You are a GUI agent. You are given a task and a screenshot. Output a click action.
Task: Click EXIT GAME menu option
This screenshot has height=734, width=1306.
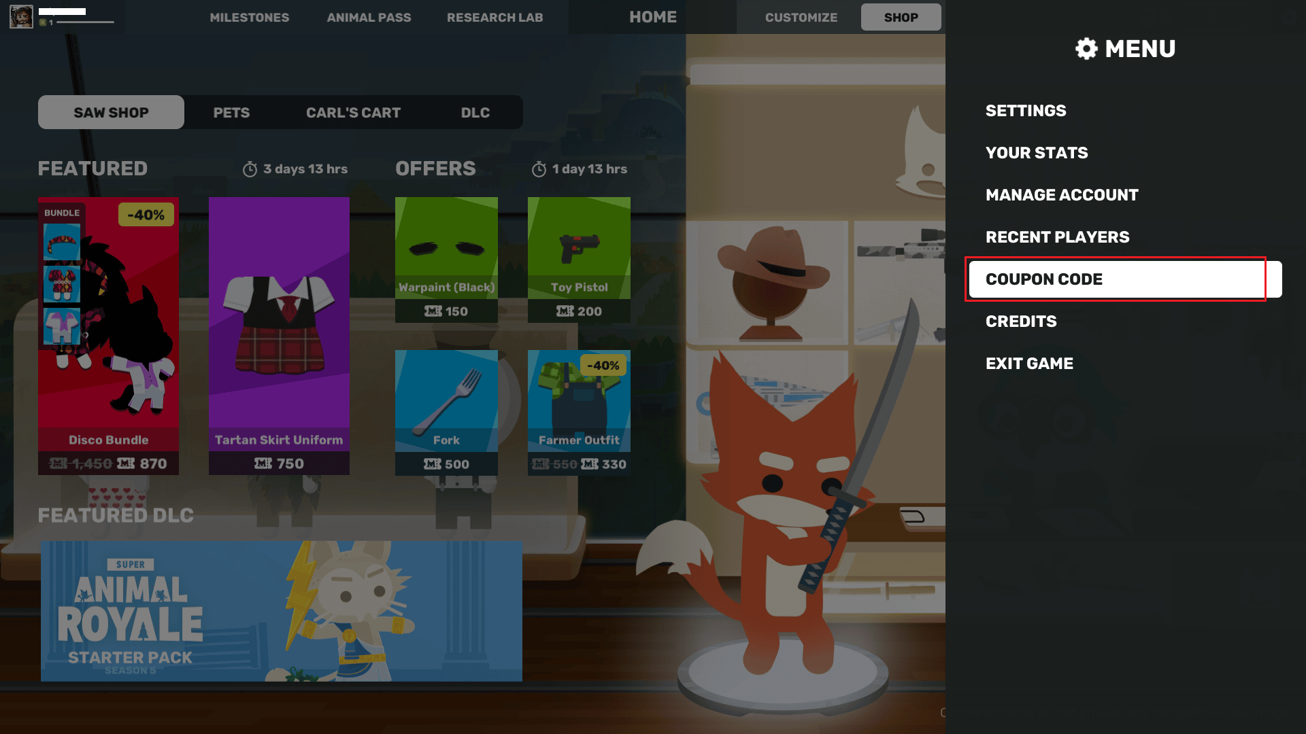[x=1030, y=363]
